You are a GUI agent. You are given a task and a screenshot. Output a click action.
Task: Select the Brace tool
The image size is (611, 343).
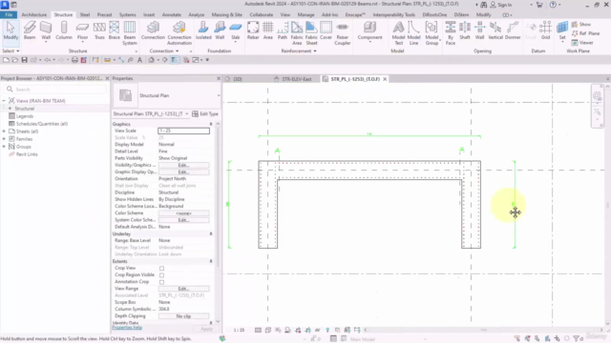[x=115, y=30]
